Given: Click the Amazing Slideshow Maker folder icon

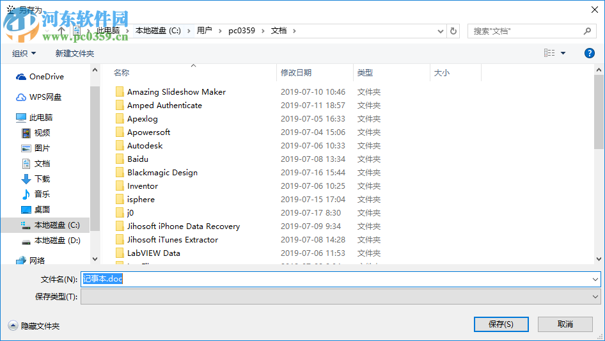Looking at the screenshot, I should [120, 92].
